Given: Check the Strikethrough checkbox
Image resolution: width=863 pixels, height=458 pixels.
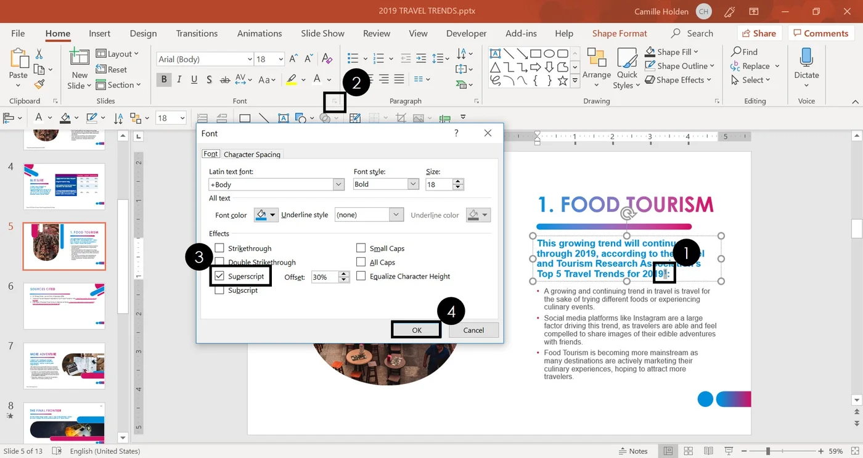Looking at the screenshot, I should pyautogui.click(x=219, y=248).
